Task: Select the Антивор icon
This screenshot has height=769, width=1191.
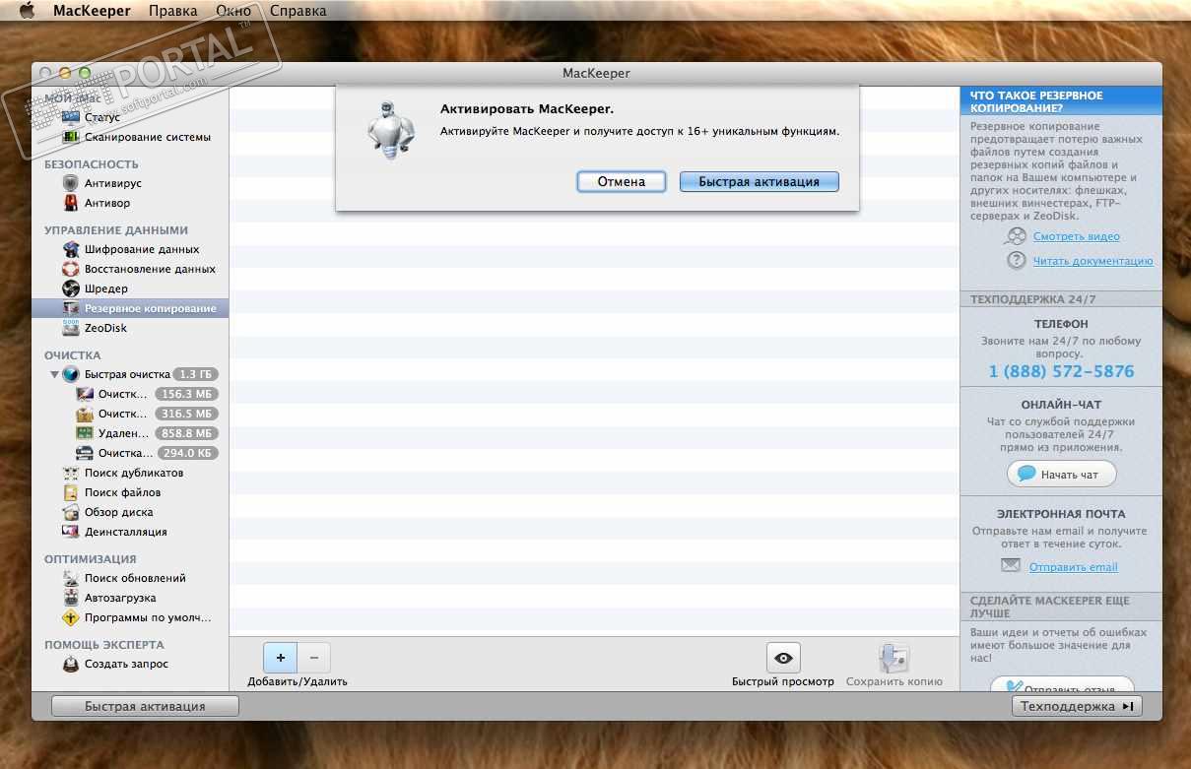Action: (x=71, y=203)
